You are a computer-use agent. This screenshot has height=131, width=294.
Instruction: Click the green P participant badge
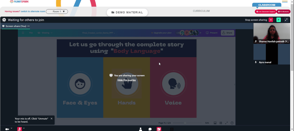[279, 20]
